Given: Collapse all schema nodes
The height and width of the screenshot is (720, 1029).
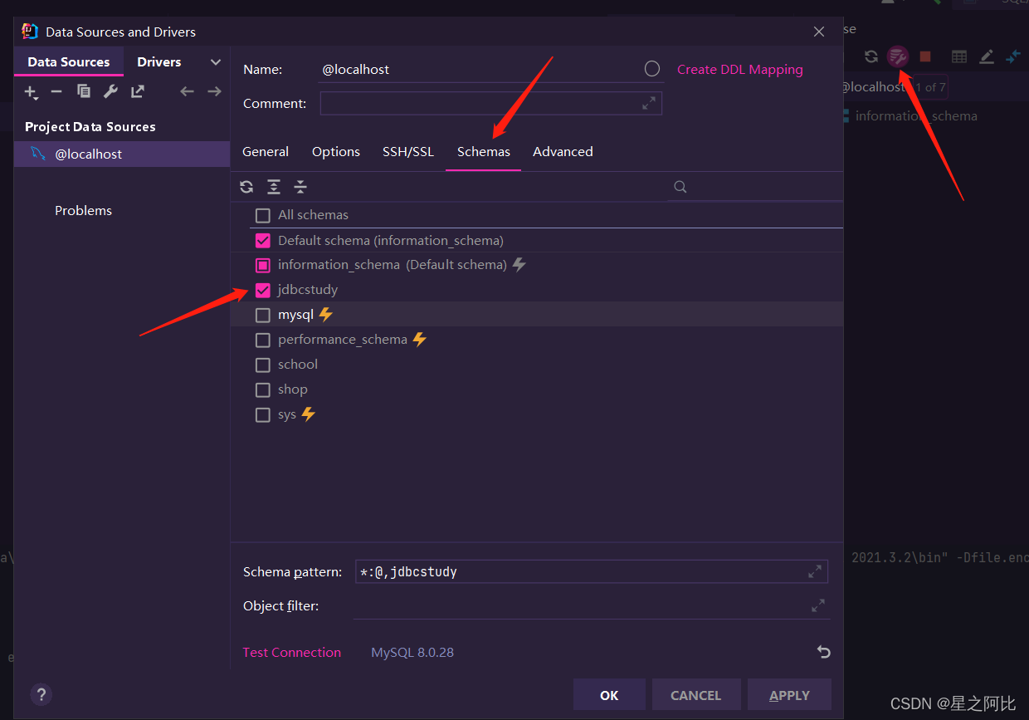Looking at the screenshot, I should pyautogui.click(x=300, y=187).
